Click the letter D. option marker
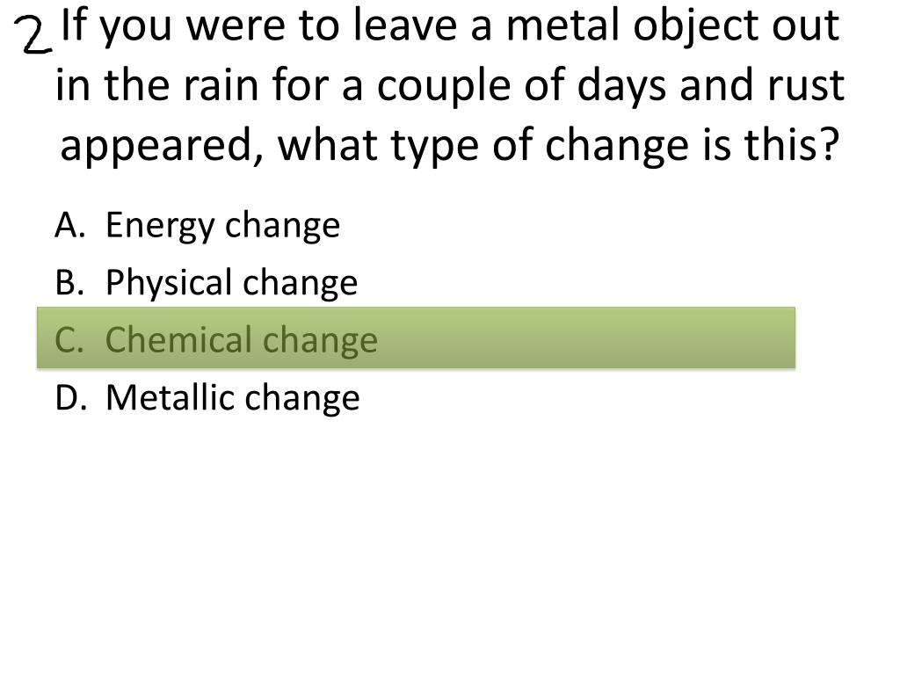The image size is (900, 675). 71,397
